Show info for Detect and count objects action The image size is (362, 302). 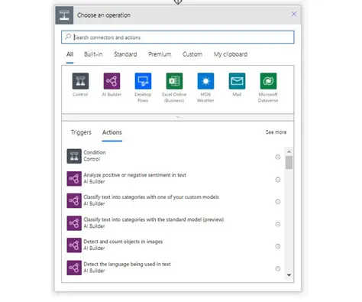point(278,246)
